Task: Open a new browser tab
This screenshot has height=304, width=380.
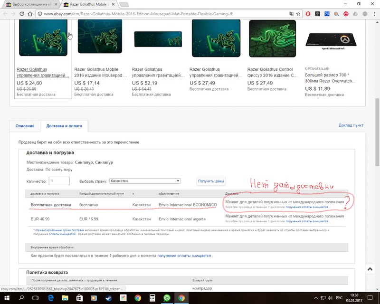Action: pyautogui.click(x=124, y=5)
